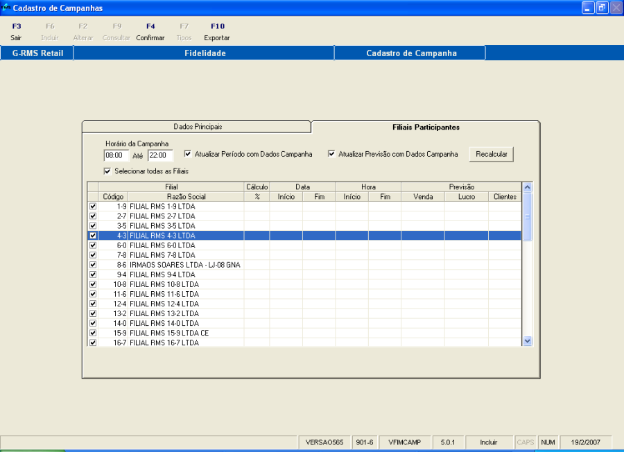Click the Lucro column header
The width and height of the screenshot is (624, 452).
pyautogui.click(x=467, y=197)
